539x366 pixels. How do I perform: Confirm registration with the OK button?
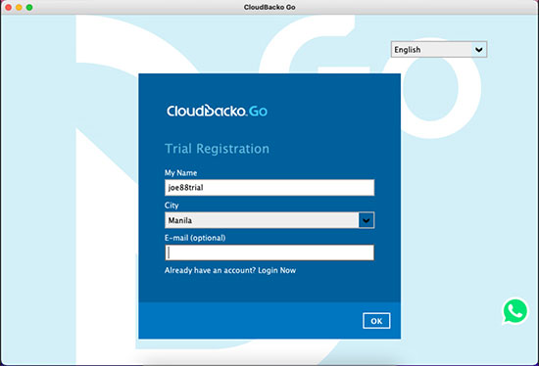[376, 321]
